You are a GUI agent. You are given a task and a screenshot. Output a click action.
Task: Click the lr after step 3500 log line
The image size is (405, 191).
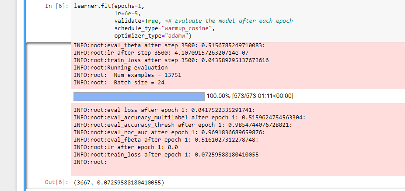click(161, 53)
